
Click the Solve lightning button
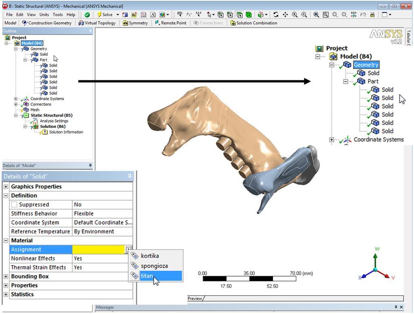click(105, 15)
